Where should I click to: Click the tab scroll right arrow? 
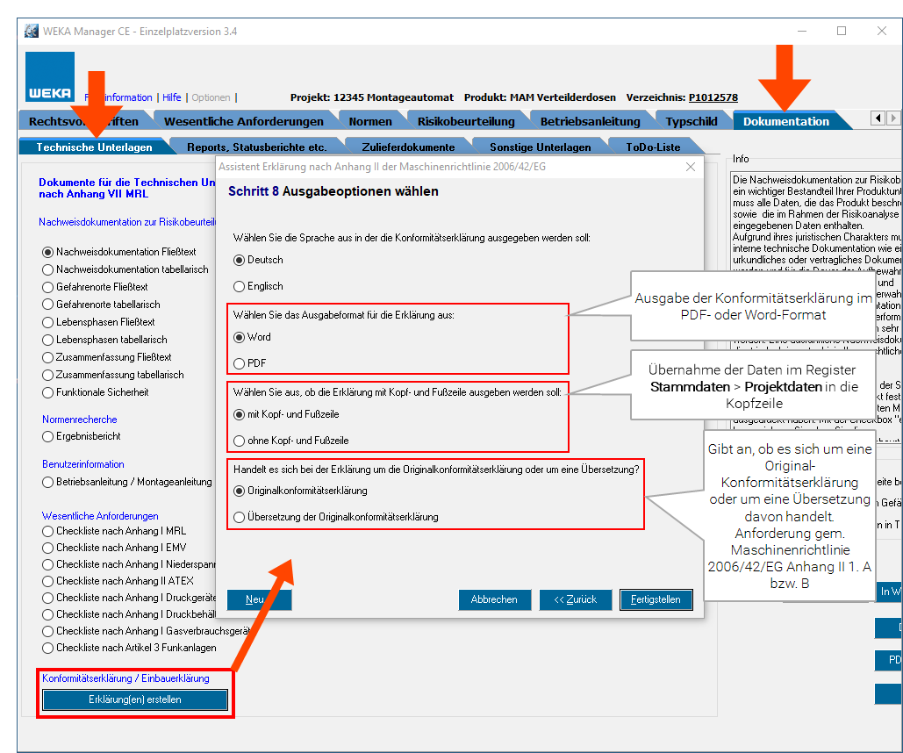pos(893,118)
